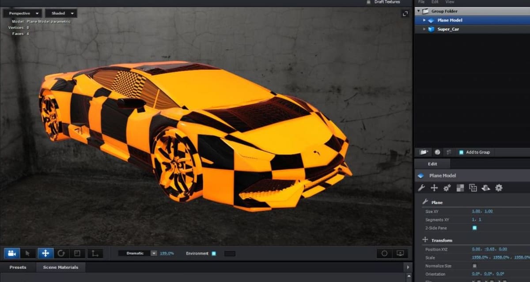Click the Group Folder folder icon
Viewport: 530px width, 282px height.
(x=426, y=11)
